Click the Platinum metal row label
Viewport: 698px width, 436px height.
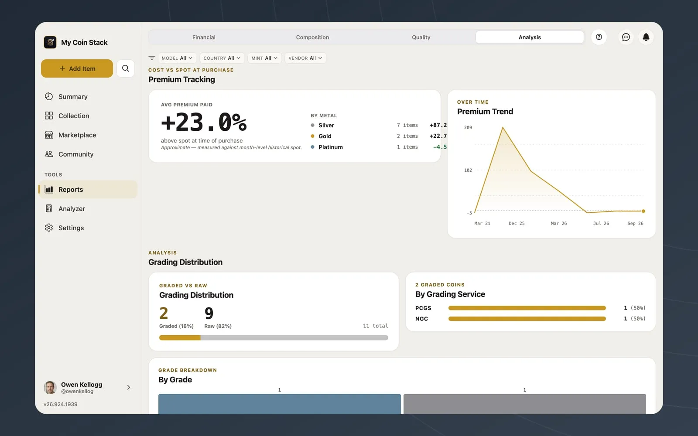click(x=331, y=147)
